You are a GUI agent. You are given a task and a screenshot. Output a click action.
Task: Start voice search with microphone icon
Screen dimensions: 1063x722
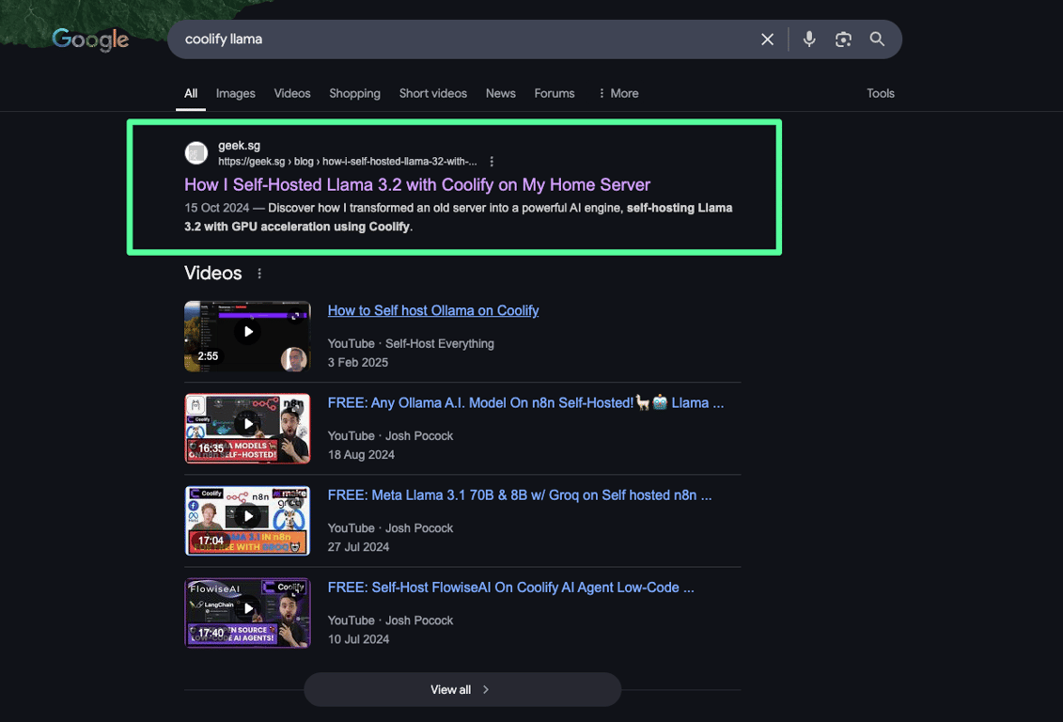pos(809,39)
